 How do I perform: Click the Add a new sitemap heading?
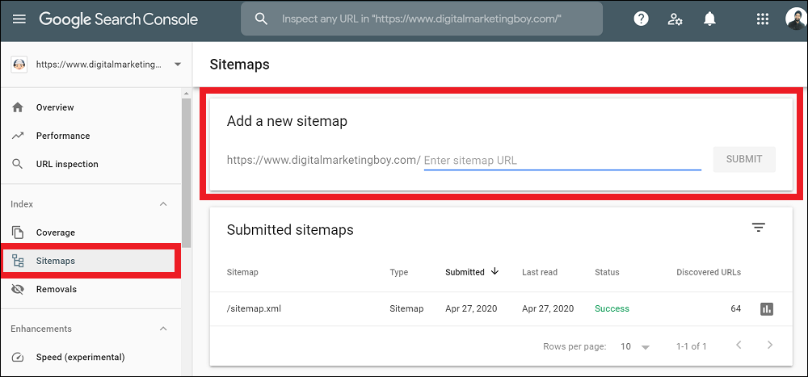click(x=287, y=122)
